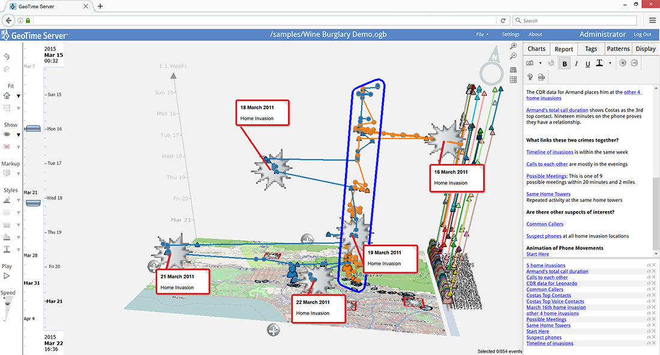Pick the fill bucket style icon
Viewport: 660px width, 355px height.
click(x=7, y=237)
